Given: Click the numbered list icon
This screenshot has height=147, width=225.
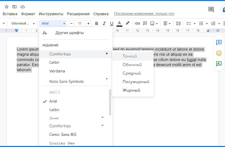Looking at the screenshot, I should 213,23.
